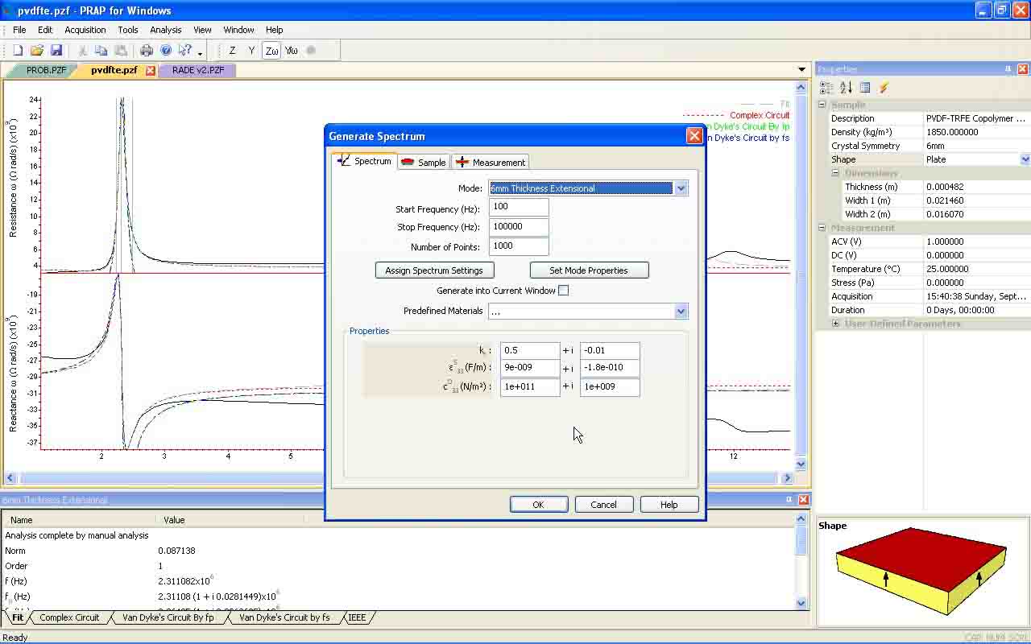Open the Analysis menu
Image resolution: width=1031 pixels, height=644 pixels.
pos(165,30)
